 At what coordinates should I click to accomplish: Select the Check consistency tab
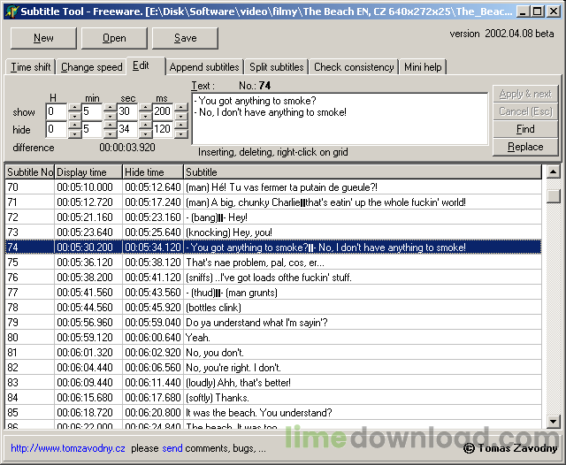pos(354,67)
